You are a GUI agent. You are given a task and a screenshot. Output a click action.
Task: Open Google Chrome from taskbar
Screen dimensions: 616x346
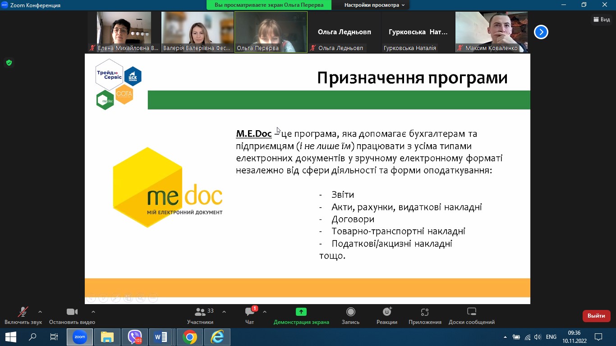click(x=190, y=337)
